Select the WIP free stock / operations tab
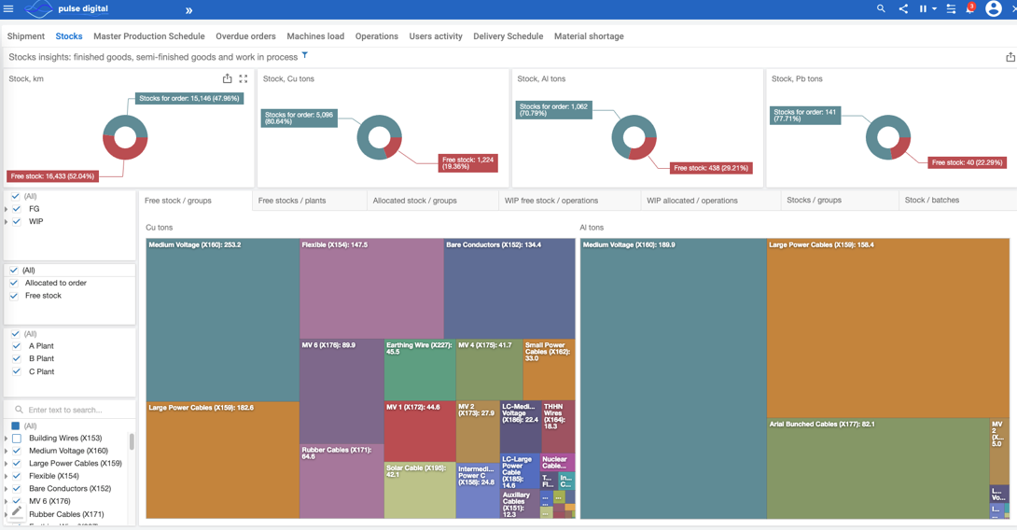Screen dimensions: 1017x530 pos(551,201)
